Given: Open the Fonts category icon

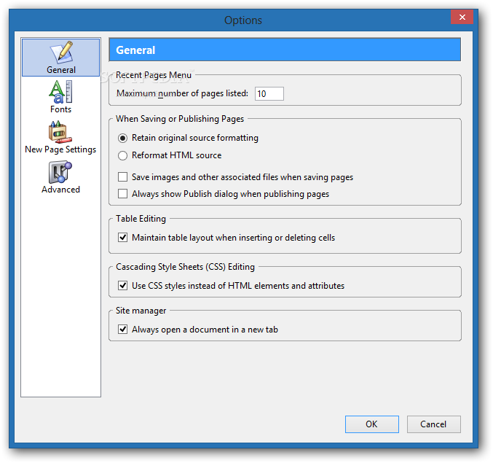Looking at the screenshot, I should [61, 92].
